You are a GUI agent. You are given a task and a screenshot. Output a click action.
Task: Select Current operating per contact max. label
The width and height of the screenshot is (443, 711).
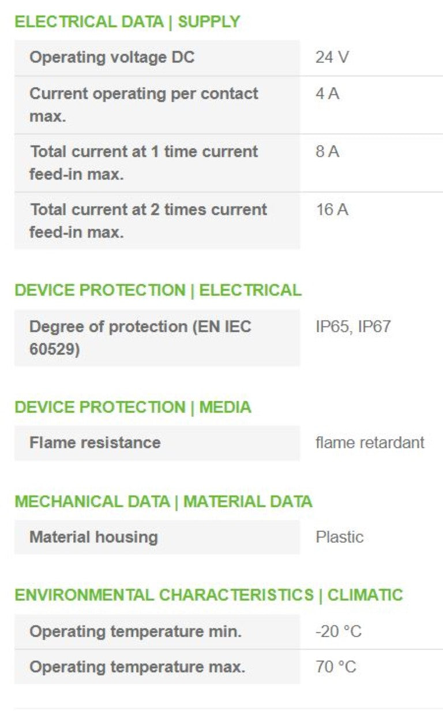144,105
